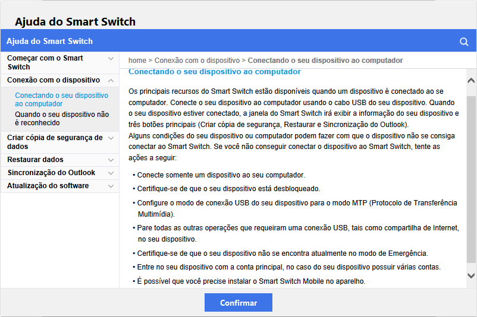Image resolution: width=477 pixels, height=317 pixels.
Task: Select Conexão com o dispositivo section
Action: [x=54, y=80]
